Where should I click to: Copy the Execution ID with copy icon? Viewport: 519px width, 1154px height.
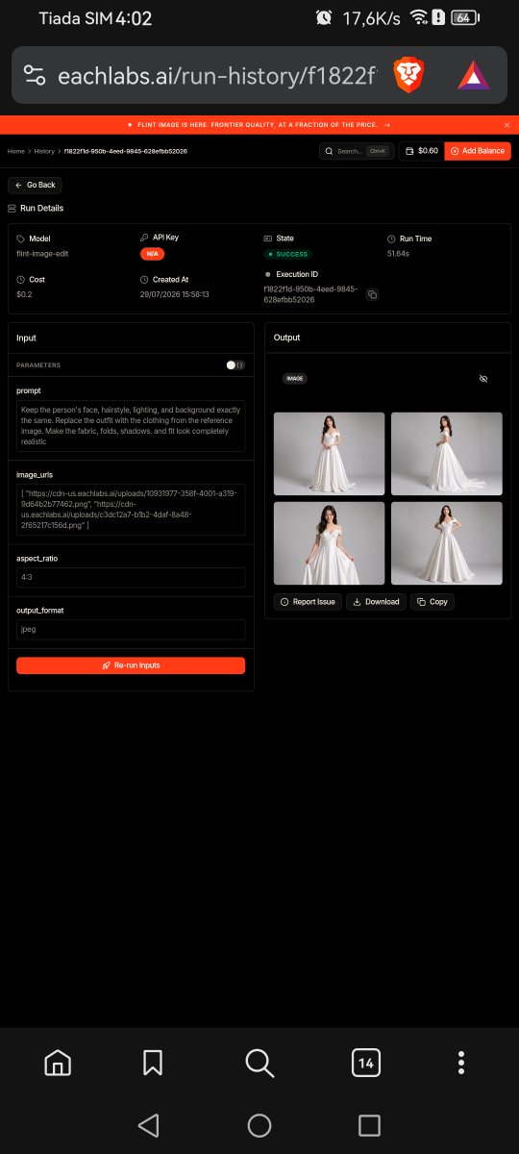(373, 294)
